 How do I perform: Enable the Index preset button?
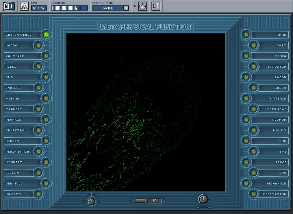pyautogui.click(x=254, y=88)
